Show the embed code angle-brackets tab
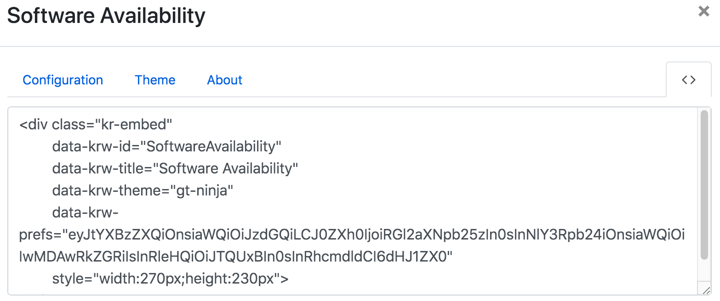Viewport: 720px width, 301px height. tap(688, 80)
